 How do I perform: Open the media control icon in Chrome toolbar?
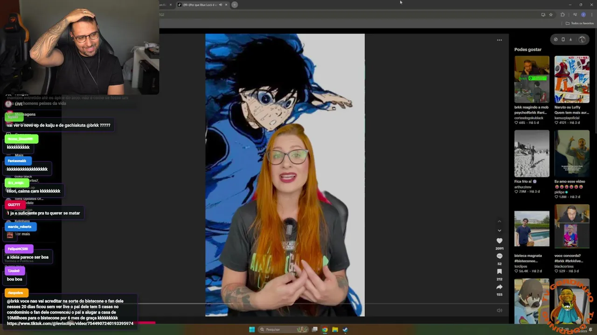575,14
